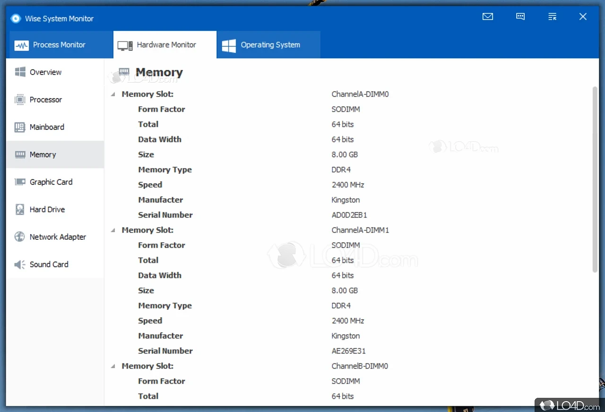Collapse the ChannelA-DIMM0 Memory Slot section

113,94
